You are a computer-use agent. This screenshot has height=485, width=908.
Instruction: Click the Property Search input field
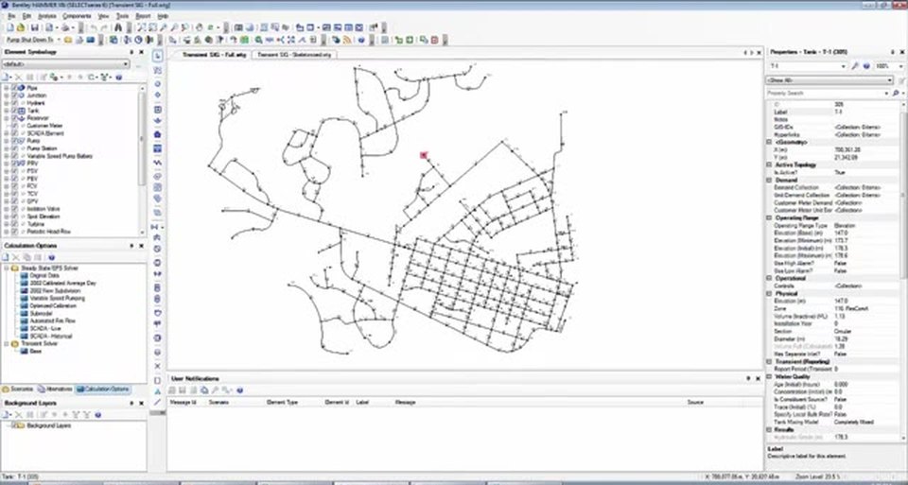[x=829, y=94]
